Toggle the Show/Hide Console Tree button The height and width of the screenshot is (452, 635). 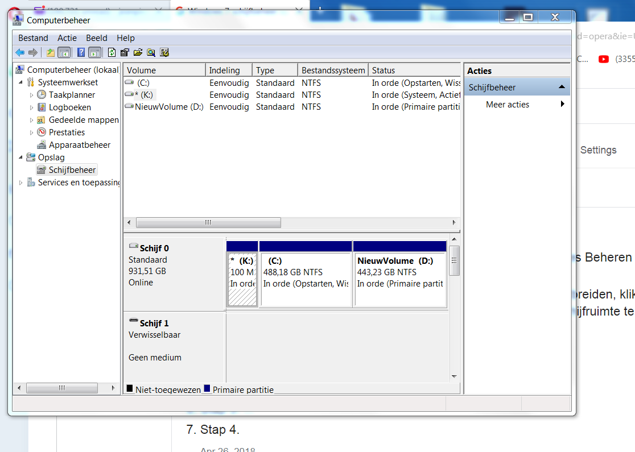(64, 53)
